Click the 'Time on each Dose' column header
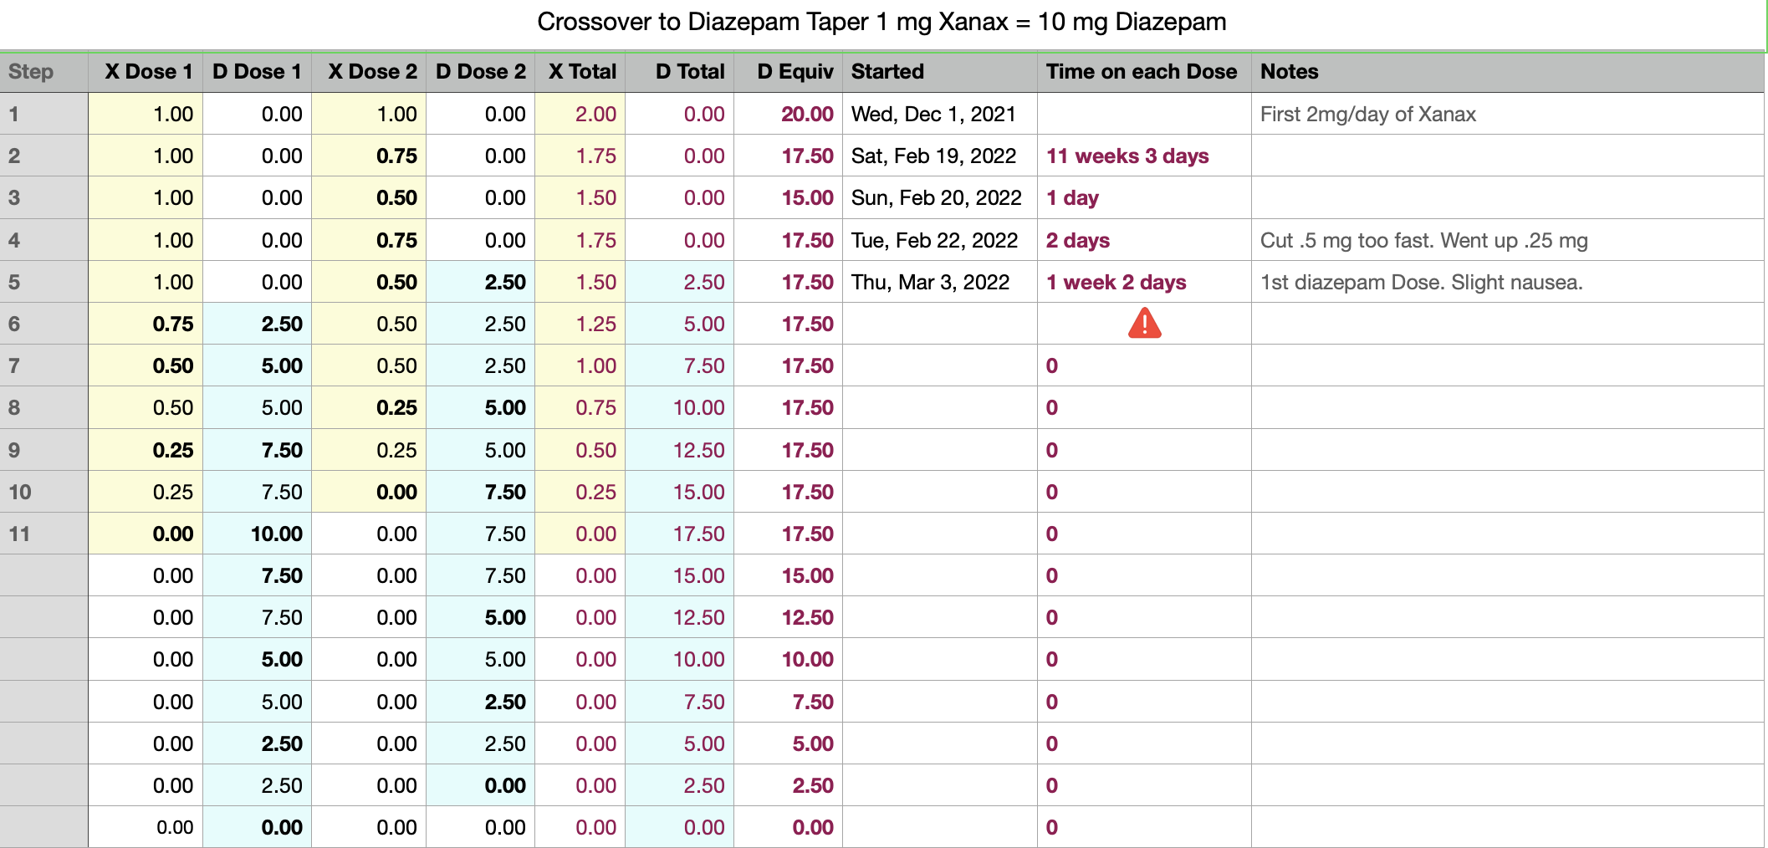 pos(1144,72)
